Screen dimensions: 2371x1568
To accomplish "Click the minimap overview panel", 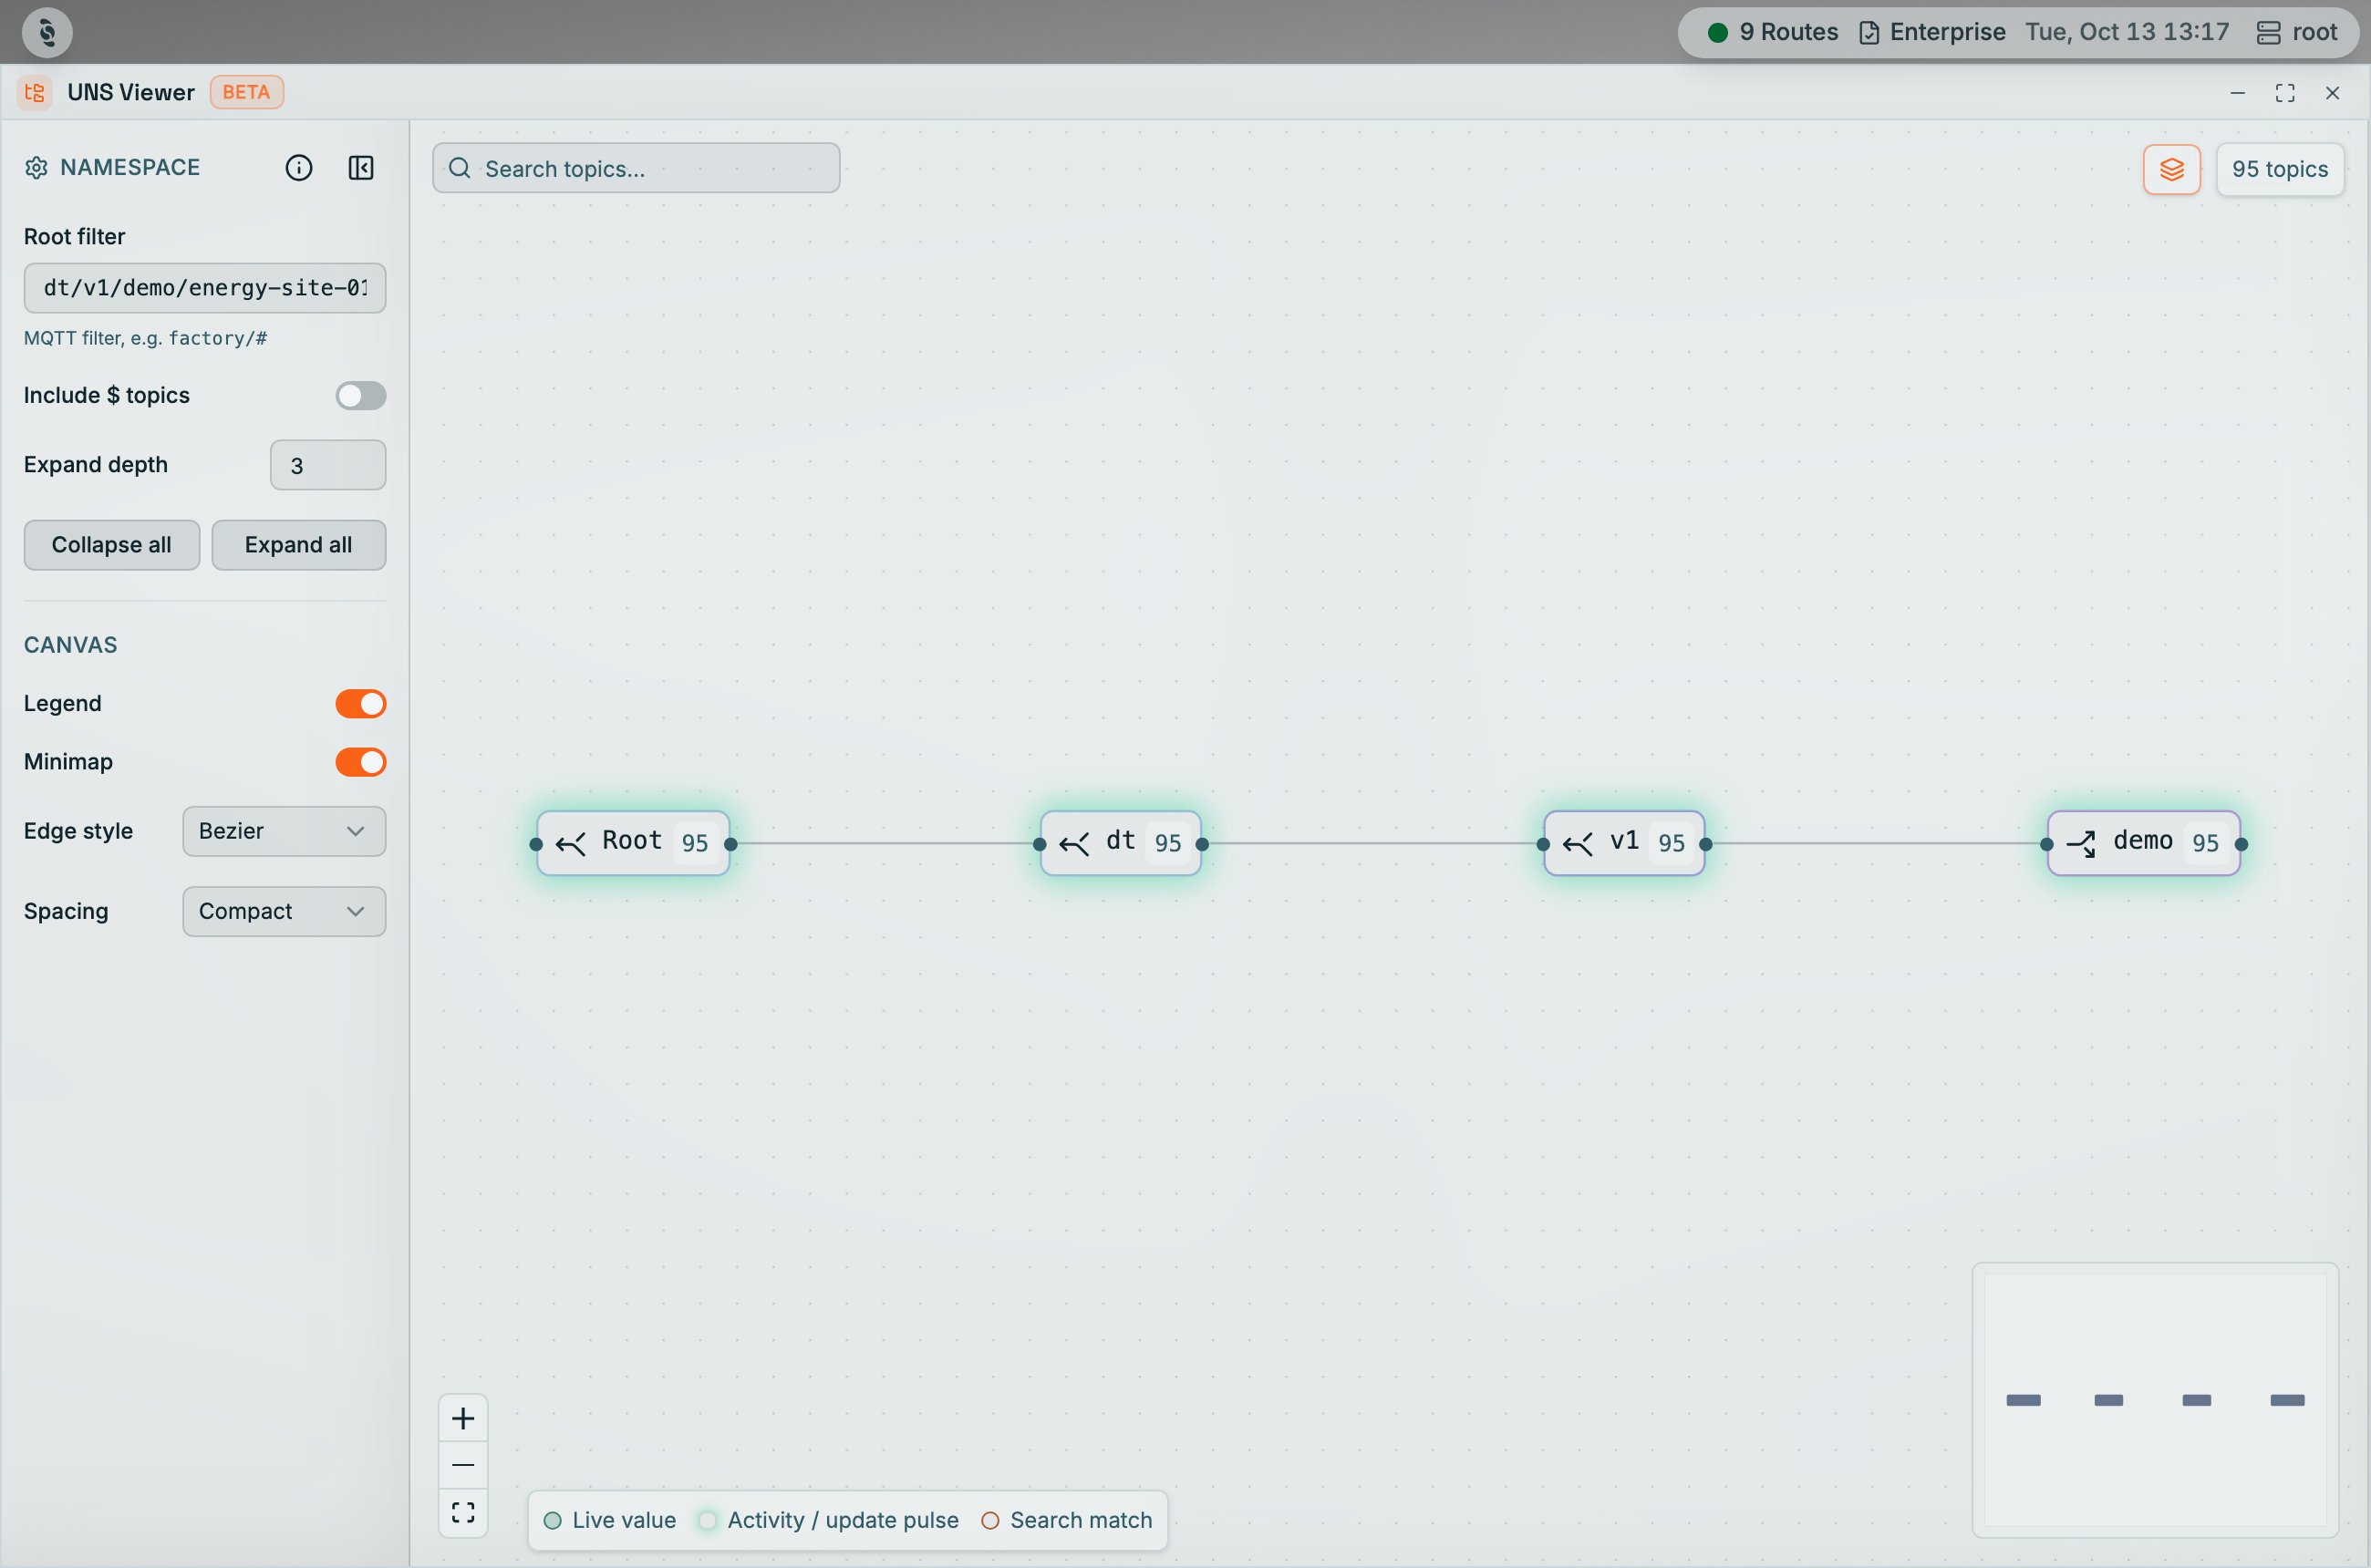I will (x=2155, y=1400).
